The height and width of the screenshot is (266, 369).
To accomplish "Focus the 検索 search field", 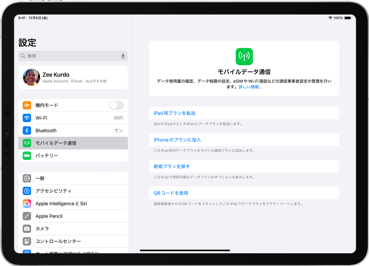I will (x=73, y=56).
